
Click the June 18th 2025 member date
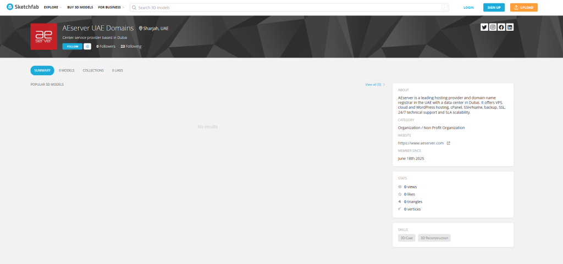411,158
